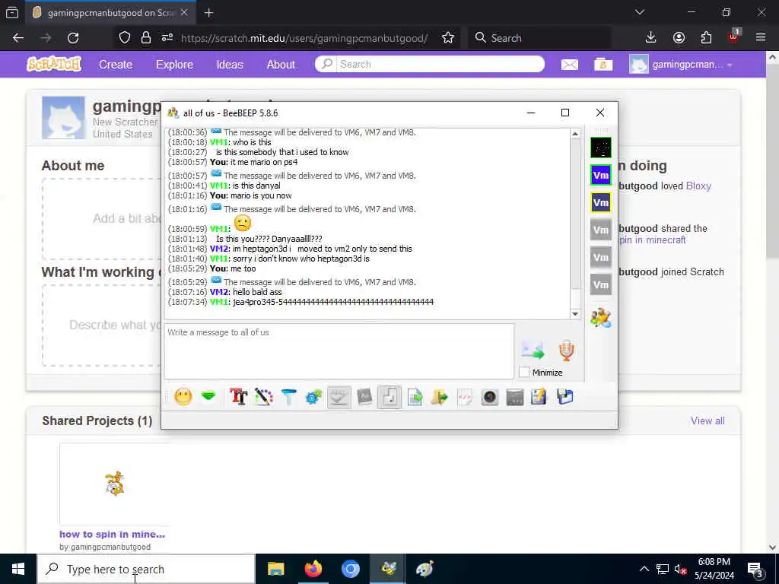This screenshot has width=779, height=584.
Task: Open the font color pencil tool
Action: [264, 397]
